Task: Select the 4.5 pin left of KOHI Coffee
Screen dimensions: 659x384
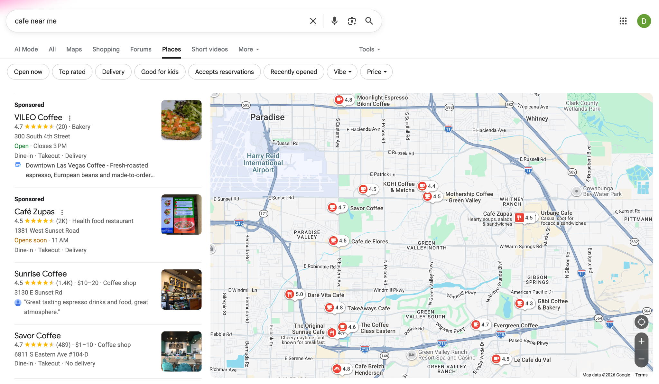Action: (x=368, y=189)
